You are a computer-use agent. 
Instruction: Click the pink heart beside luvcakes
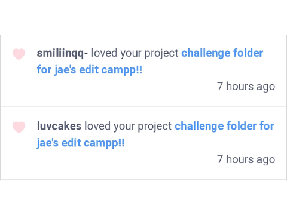19,127
